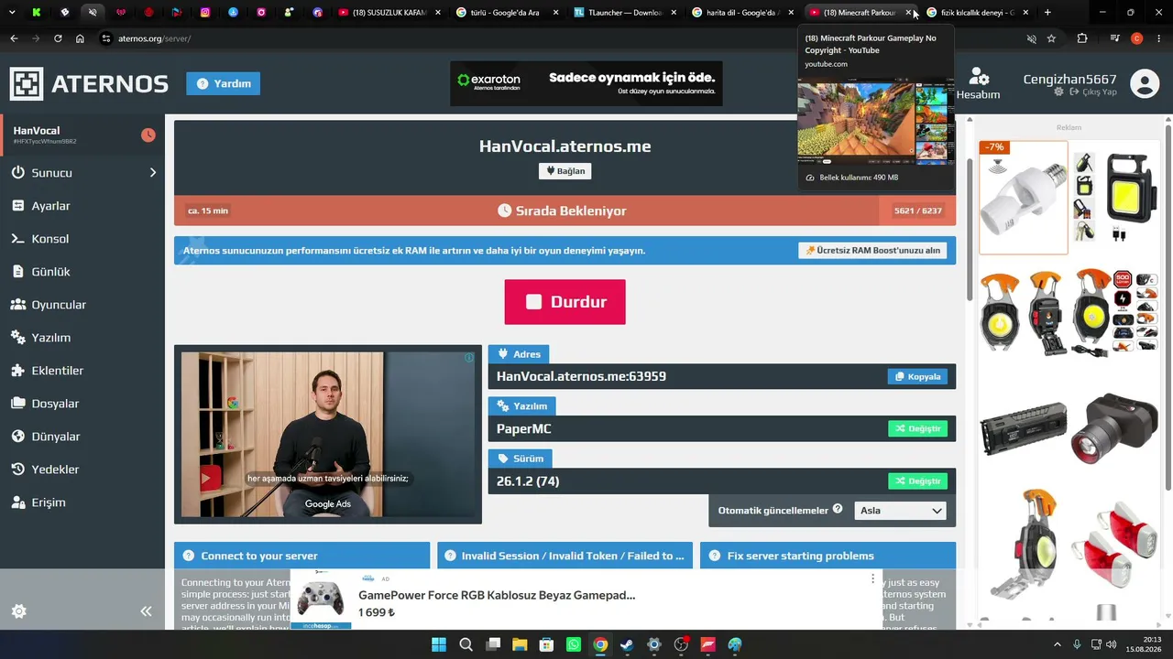Open a new browser tab
The width and height of the screenshot is (1173, 659).
point(1047,13)
